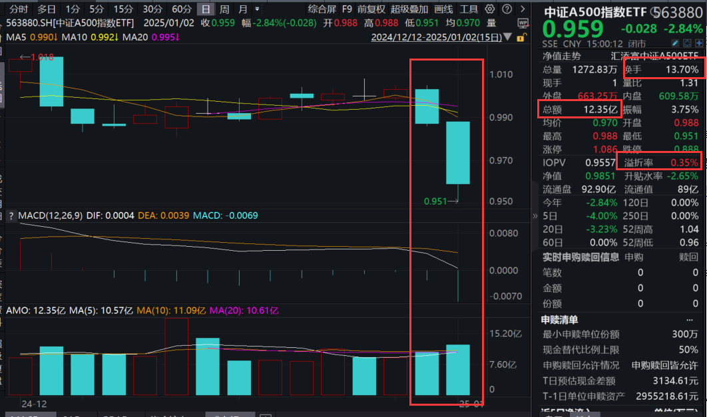The width and height of the screenshot is (707, 417).
Task: Open the settings gear in the top toolbar
Action: [x=489, y=9]
